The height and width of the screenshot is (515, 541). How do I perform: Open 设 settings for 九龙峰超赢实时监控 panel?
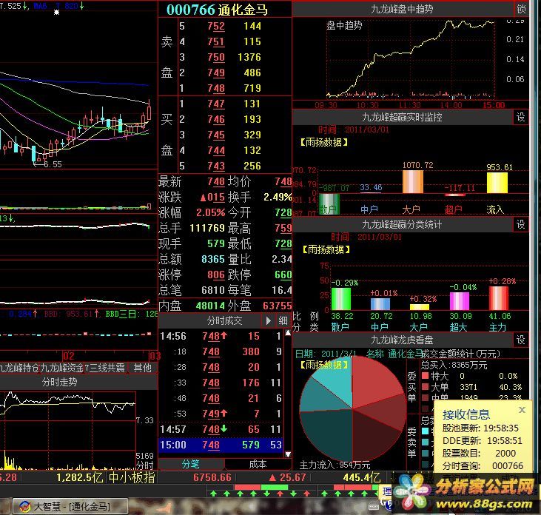pyautogui.click(x=520, y=117)
